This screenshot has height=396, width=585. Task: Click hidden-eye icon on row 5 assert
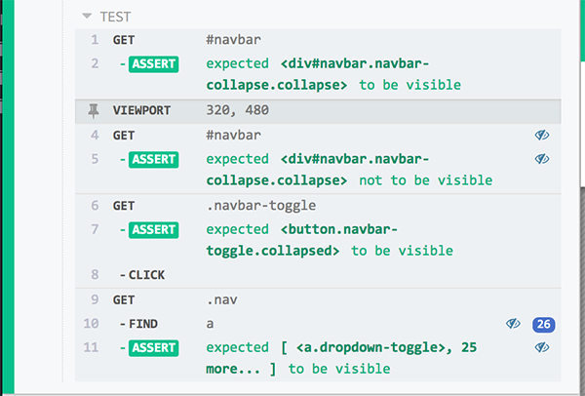[x=541, y=159]
